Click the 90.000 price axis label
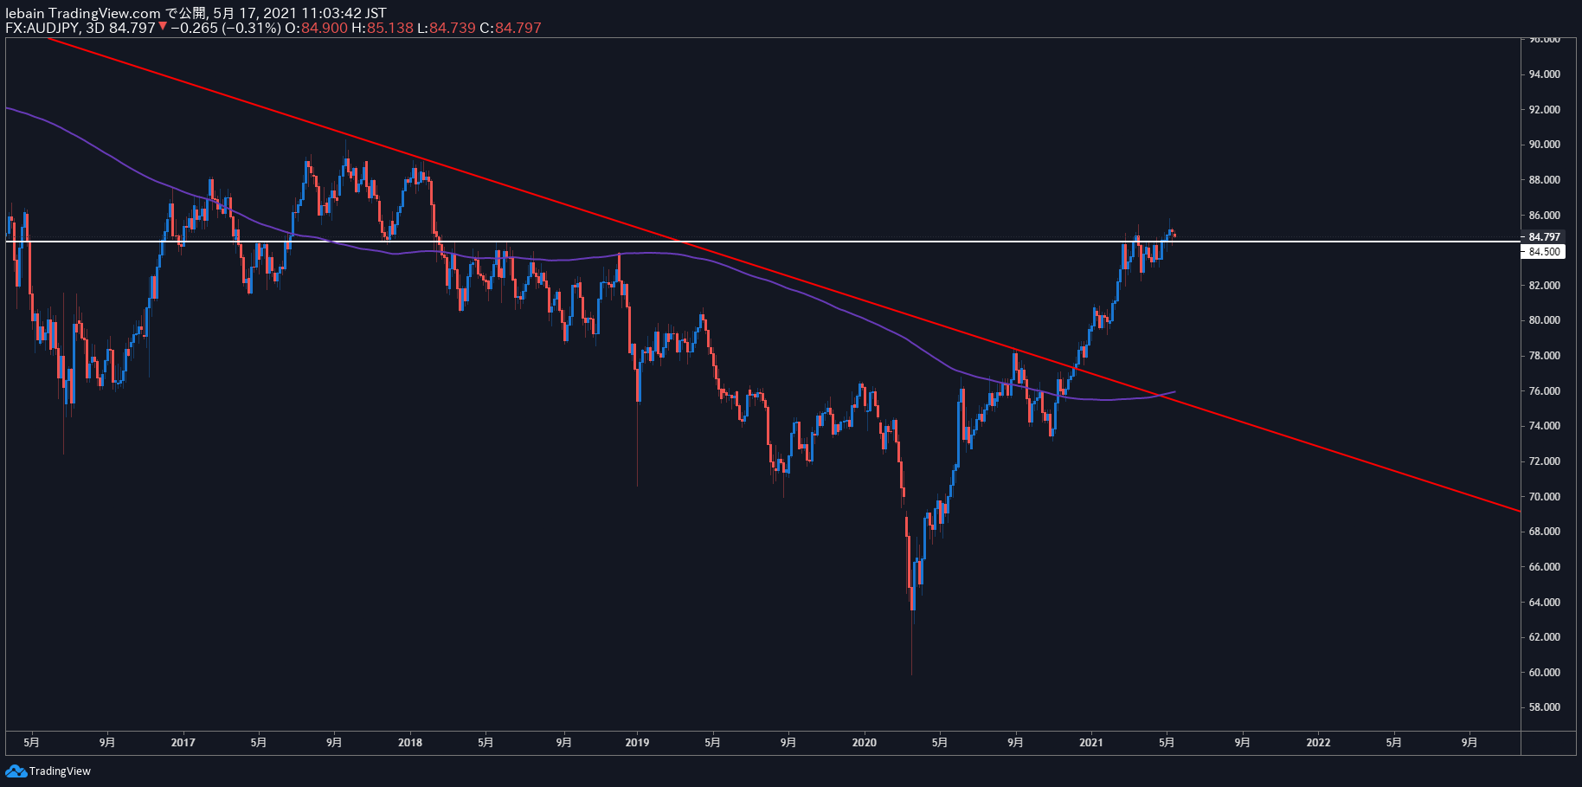The image size is (1582, 787). (x=1545, y=145)
